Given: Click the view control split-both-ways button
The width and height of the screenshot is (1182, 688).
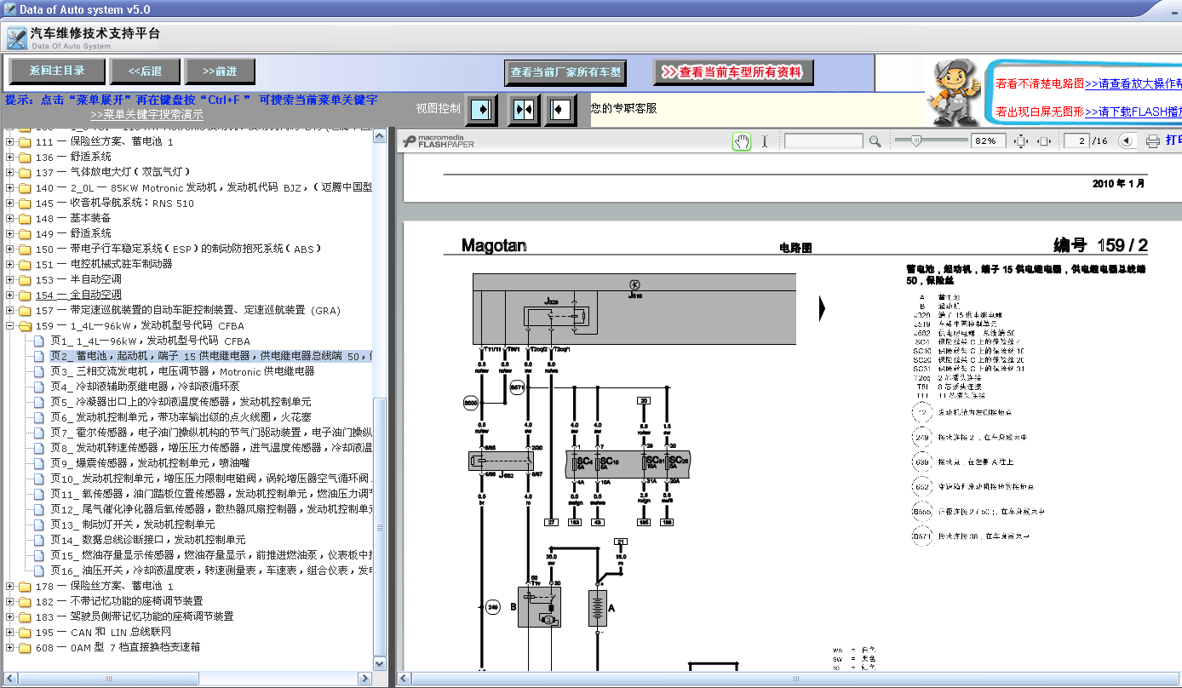Looking at the screenshot, I should (524, 110).
